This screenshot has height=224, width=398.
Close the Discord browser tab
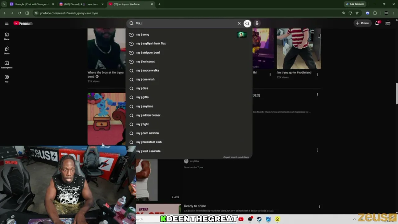[102, 4]
